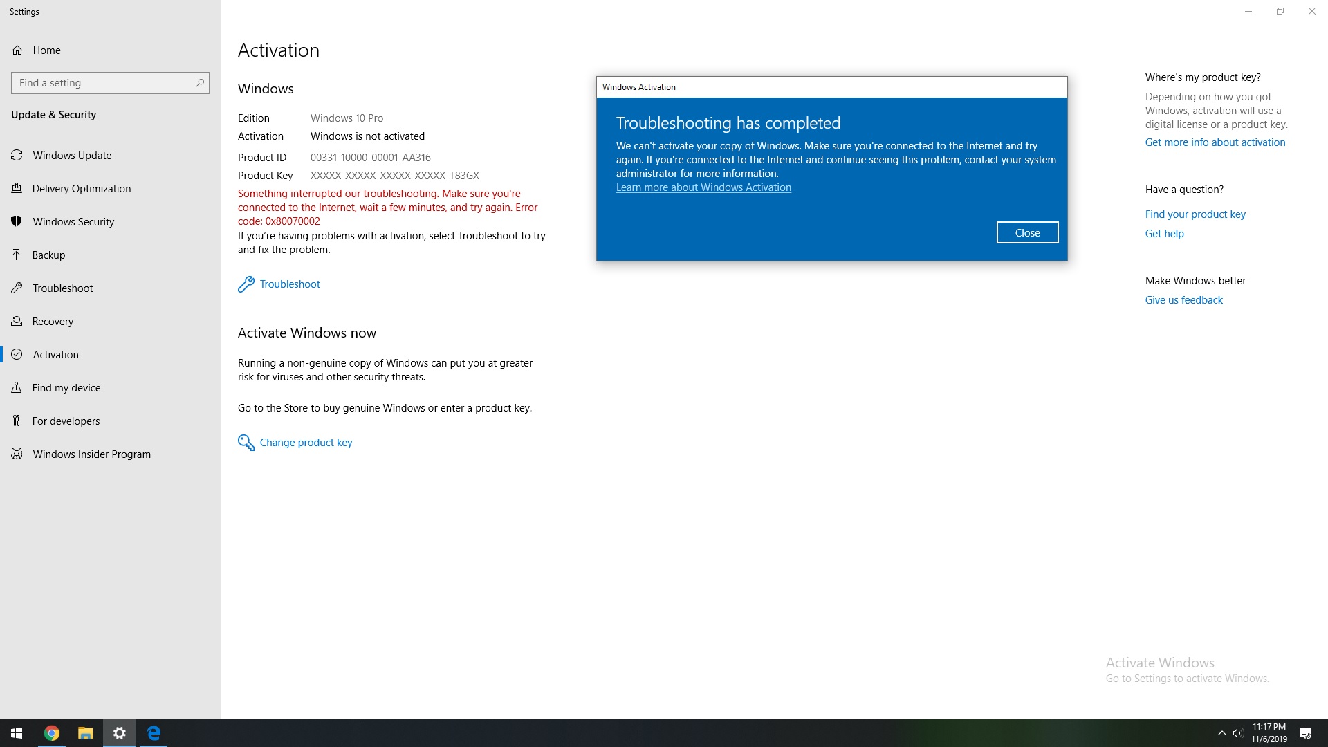Click the For developers icon
1328x747 pixels.
point(17,421)
